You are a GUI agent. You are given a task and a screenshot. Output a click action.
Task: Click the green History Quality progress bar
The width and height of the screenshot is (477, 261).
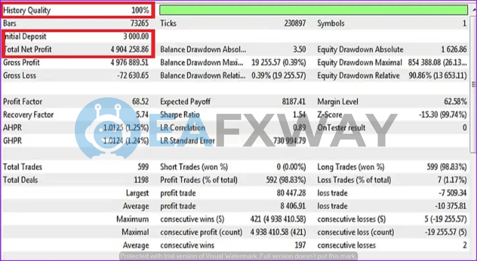(x=314, y=10)
